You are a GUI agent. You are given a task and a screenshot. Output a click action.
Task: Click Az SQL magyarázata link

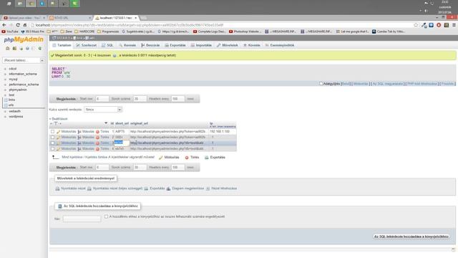point(388,84)
